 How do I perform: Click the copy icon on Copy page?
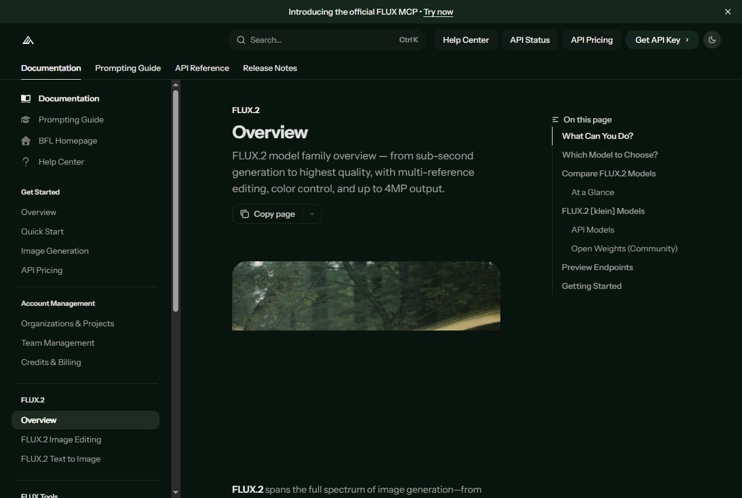coord(245,214)
